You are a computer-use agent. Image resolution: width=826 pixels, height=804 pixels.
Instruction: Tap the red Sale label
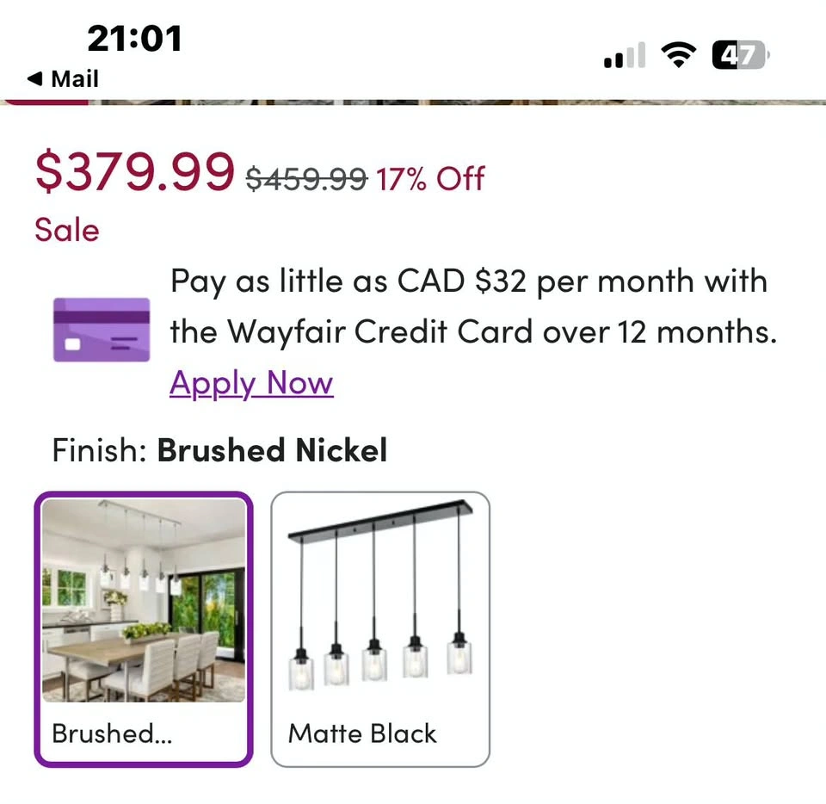(x=67, y=230)
